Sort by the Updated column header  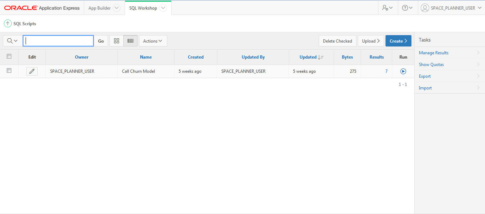click(308, 57)
